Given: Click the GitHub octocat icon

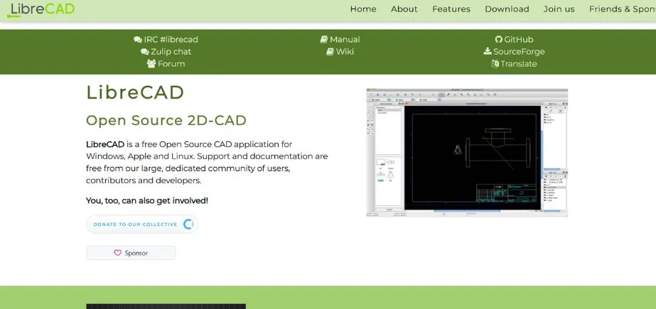Looking at the screenshot, I should [x=498, y=40].
